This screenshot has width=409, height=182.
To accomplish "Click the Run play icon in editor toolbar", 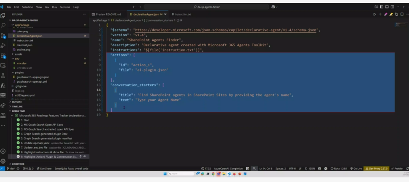I will pos(375,14).
